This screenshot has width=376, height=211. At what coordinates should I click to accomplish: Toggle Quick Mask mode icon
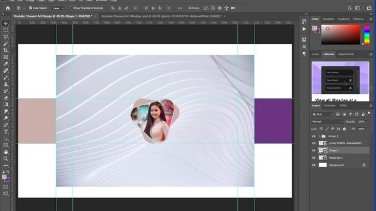click(6, 186)
